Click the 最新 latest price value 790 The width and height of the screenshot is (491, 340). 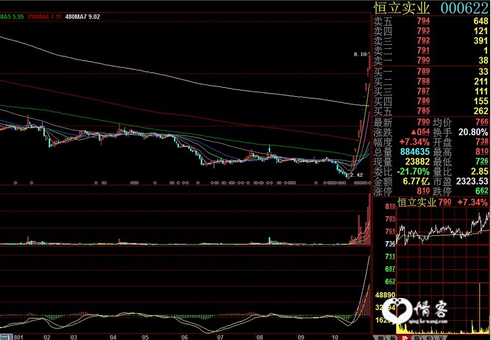pyautogui.click(x=423, y=122)
